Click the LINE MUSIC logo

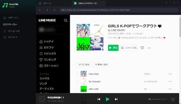pos(47,20)
